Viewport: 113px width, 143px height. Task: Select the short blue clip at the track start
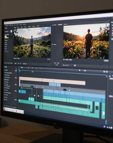[22, 92]
